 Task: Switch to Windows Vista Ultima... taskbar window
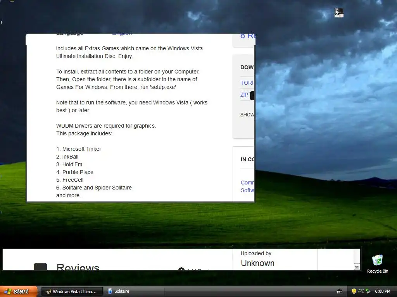point(72,292)
